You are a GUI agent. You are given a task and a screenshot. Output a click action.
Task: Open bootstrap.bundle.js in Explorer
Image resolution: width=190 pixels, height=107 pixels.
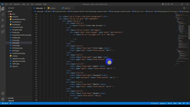click(x=19, y=19)
